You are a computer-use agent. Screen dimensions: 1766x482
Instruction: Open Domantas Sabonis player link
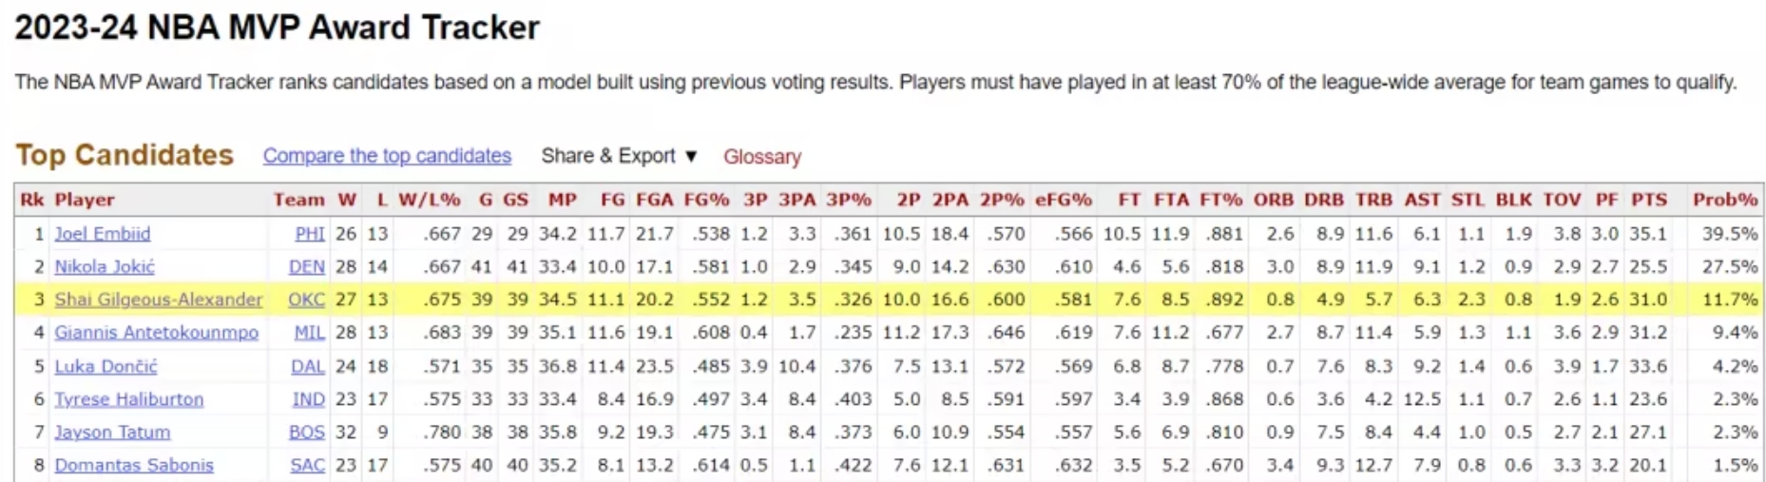click(x=133, y=466)
